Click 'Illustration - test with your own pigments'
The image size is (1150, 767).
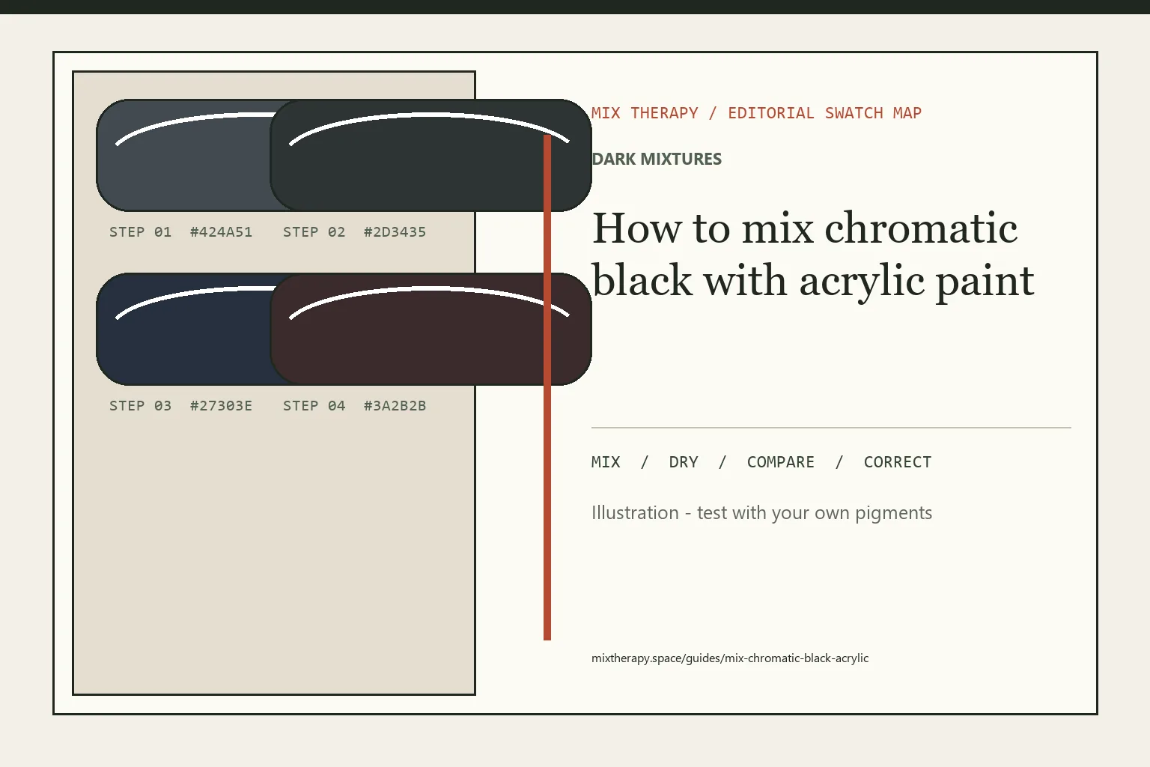pos(761,513)
